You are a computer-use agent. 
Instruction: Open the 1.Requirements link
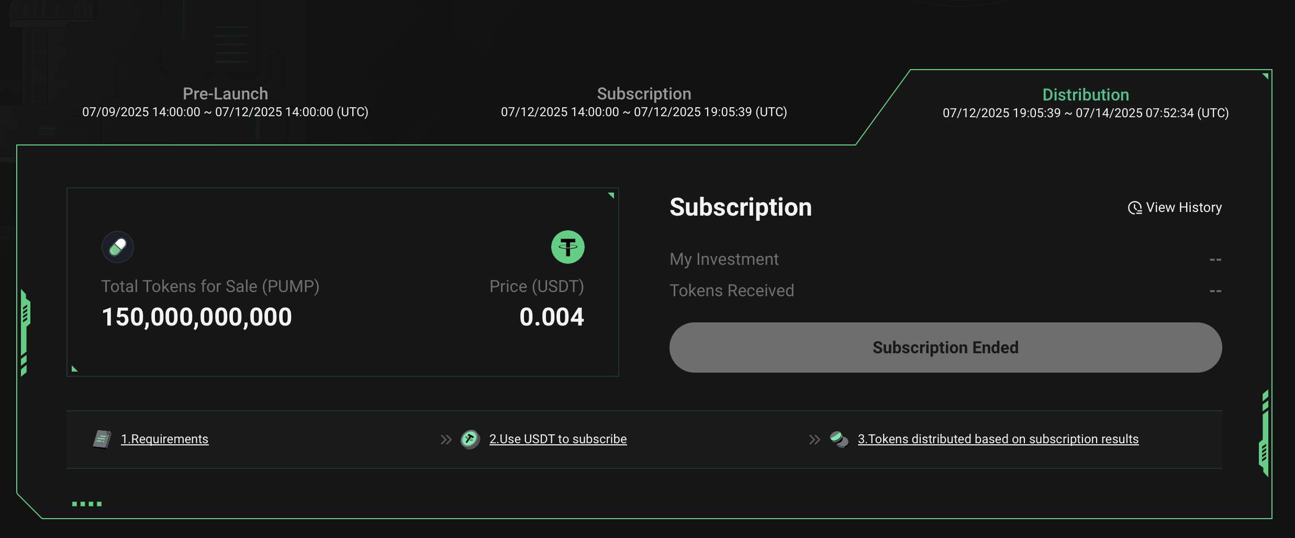coord(164,439)
